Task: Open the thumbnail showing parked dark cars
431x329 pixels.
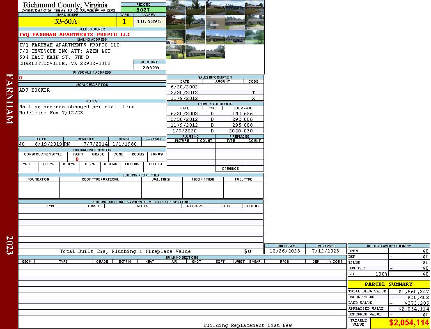Action: [x=235, y=37]
